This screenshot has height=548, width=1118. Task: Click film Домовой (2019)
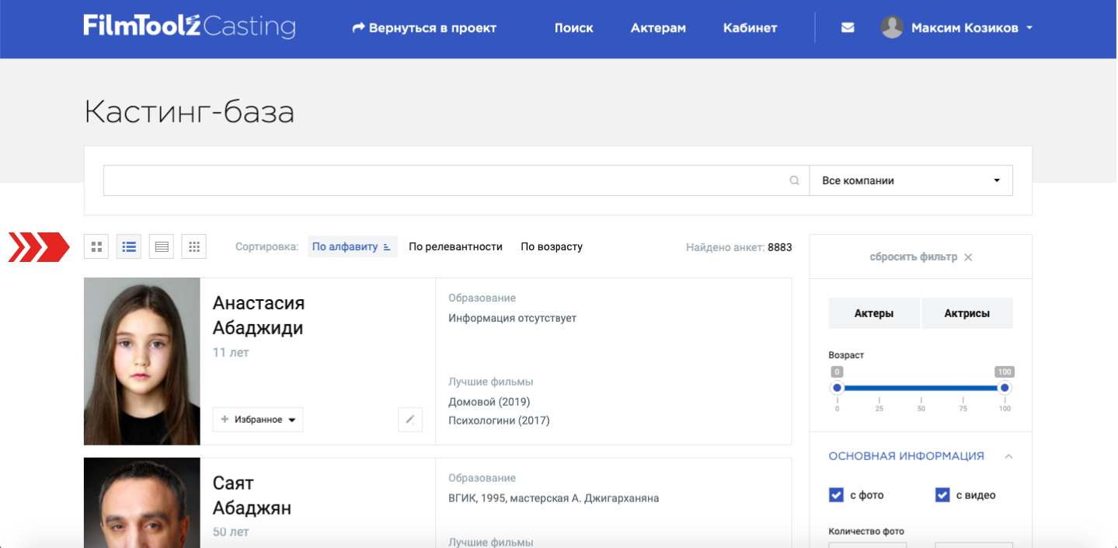click(489, 402)
